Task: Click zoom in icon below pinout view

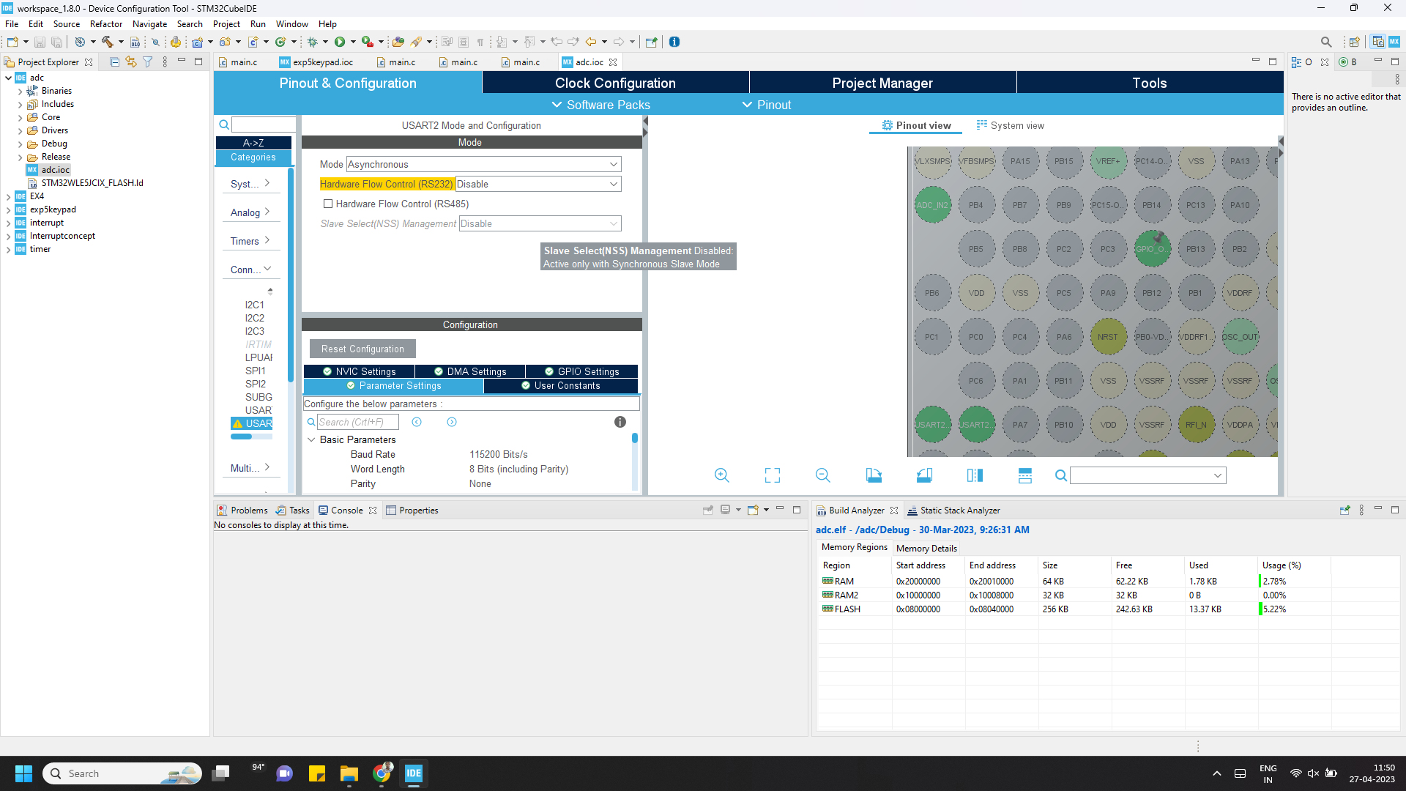Action: click(721, 475)
